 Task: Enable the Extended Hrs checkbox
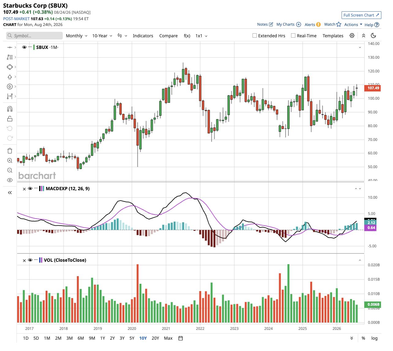click(255, 35)
